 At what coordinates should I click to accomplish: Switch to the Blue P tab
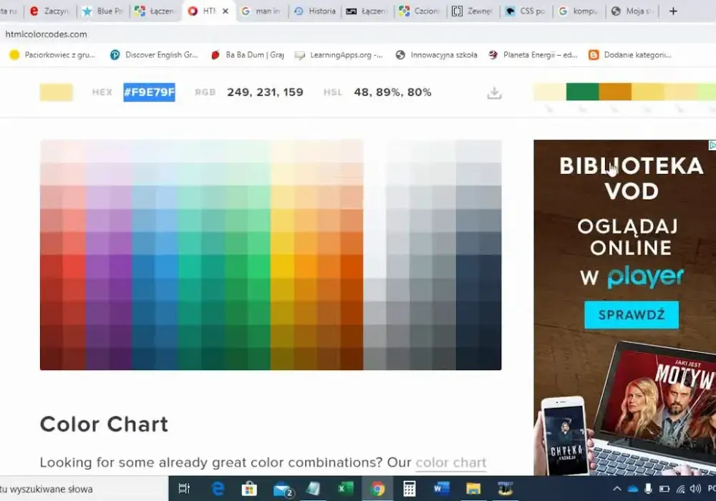tap(103, 11)
